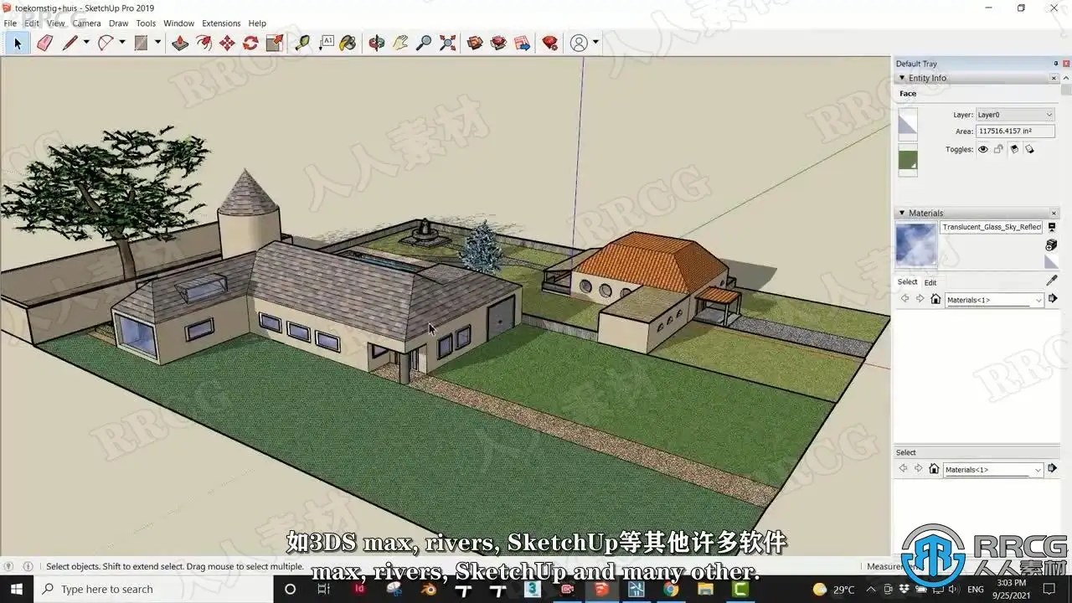Open the Help menu
The height and width of the screenshot is (603, 1072).
[x=257, y=23]
